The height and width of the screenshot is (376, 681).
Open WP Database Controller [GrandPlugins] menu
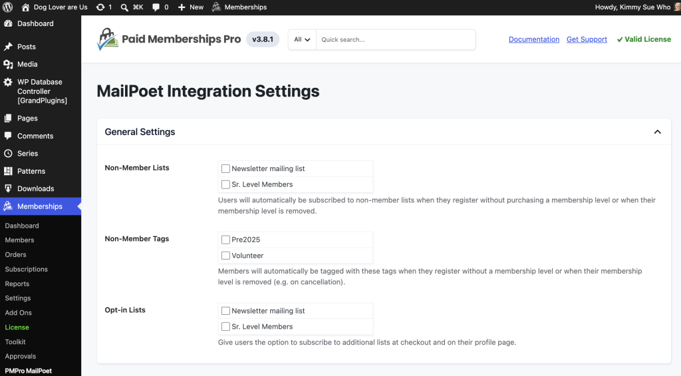point(42,91)
